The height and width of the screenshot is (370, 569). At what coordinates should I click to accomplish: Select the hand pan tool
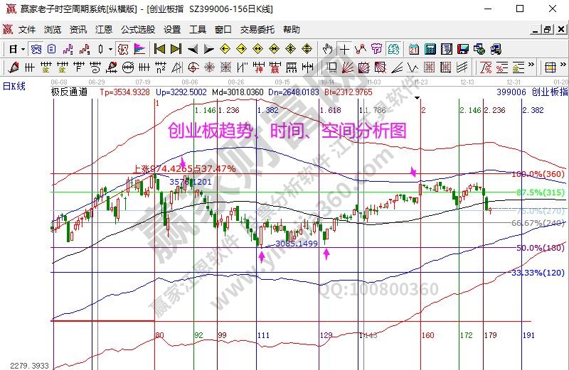click(x=327, y=49)
